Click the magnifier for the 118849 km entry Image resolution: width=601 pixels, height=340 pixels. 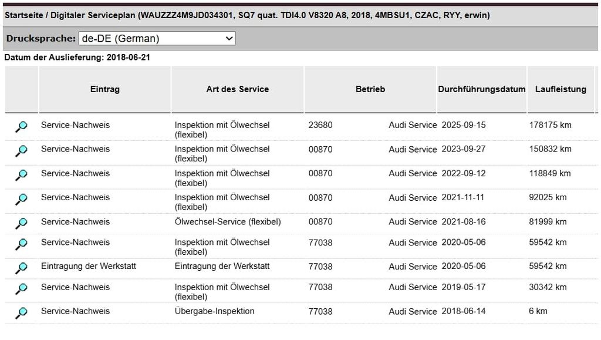tap(21, 175)
